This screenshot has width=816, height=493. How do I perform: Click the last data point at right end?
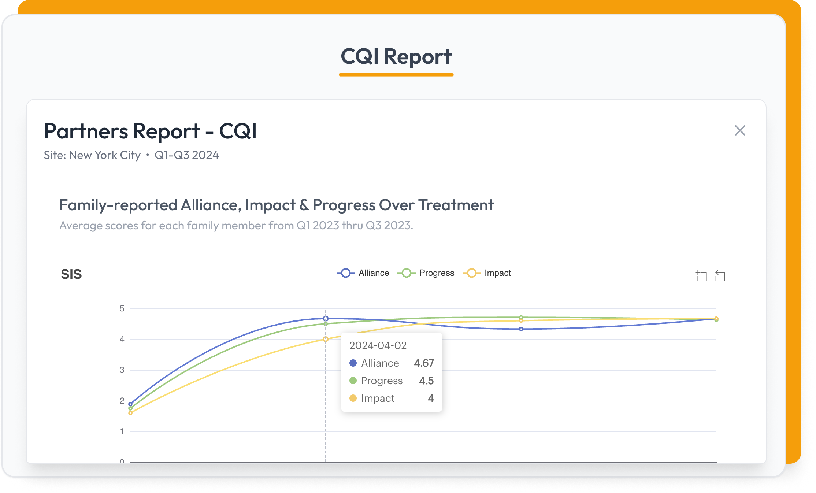tap(716, 319)
